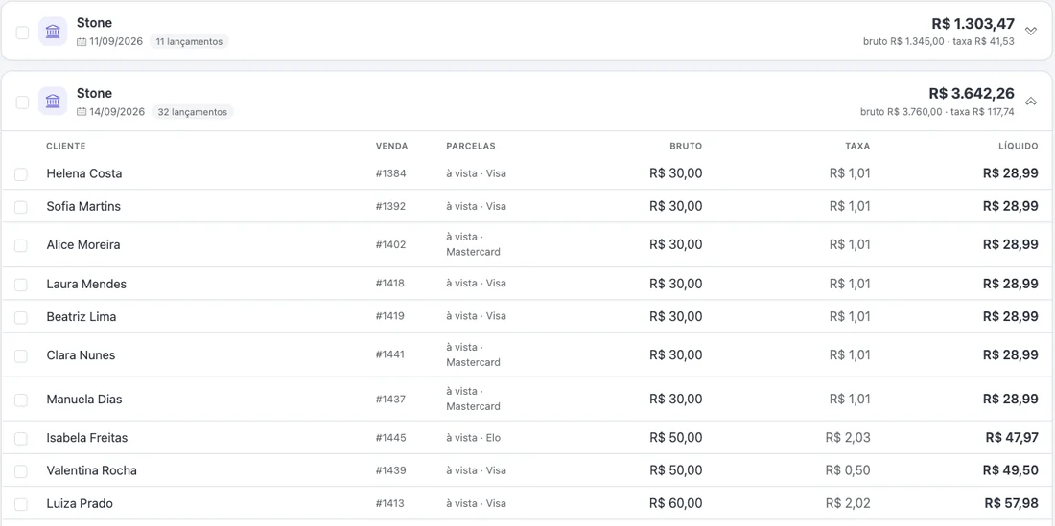
Task: Check the box for Alice Moreira
Action: coord(21,245)
